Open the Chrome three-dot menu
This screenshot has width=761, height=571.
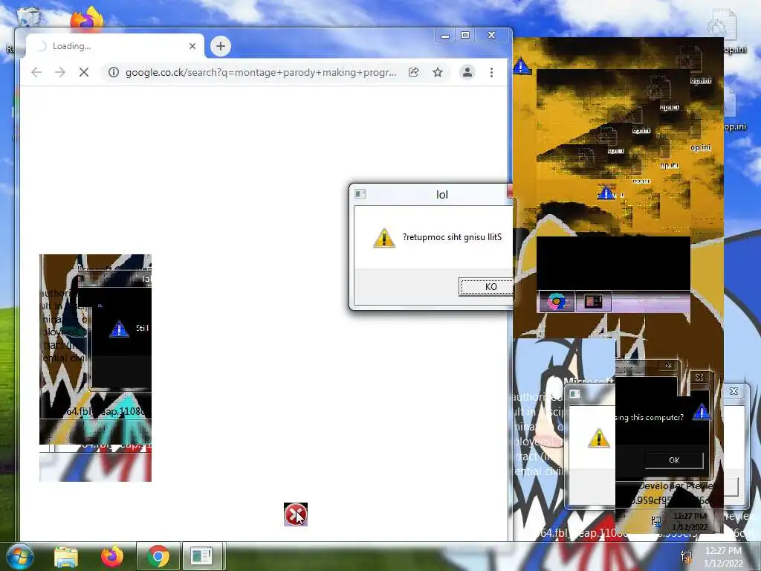492,72
